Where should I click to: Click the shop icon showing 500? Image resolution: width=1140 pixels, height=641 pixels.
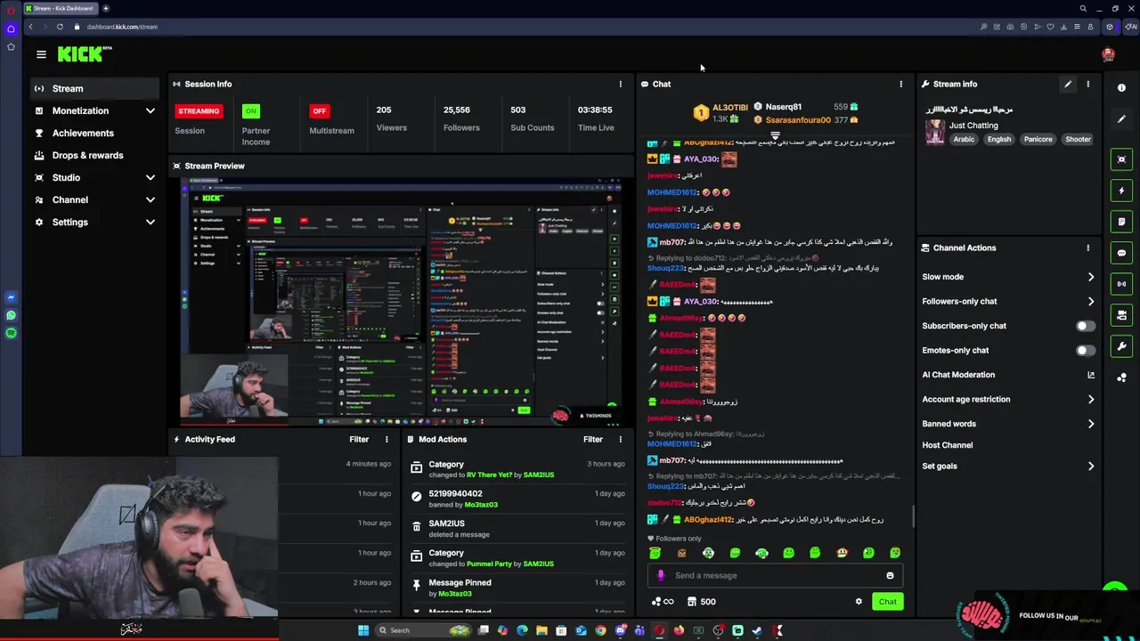click(702, 602)
